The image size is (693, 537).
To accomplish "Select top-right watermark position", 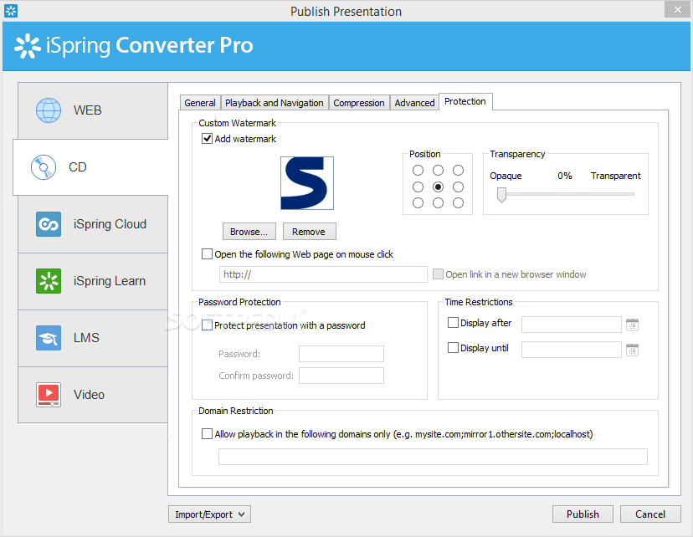I will tap(458, 170).
